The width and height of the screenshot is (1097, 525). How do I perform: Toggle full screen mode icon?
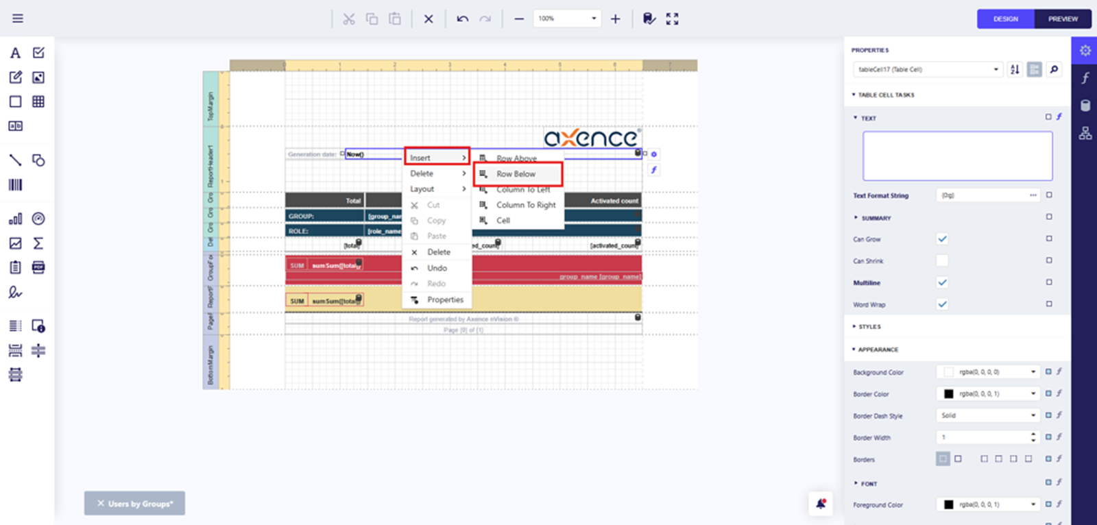point(672,19)
